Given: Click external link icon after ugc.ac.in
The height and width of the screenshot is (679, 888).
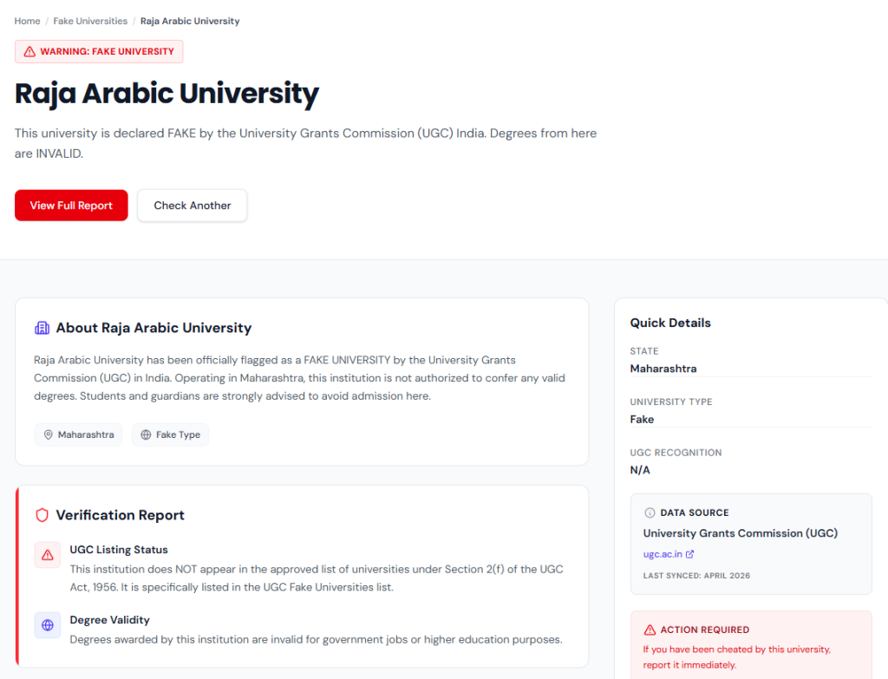Looking at the screenshot, I should 689,554.
